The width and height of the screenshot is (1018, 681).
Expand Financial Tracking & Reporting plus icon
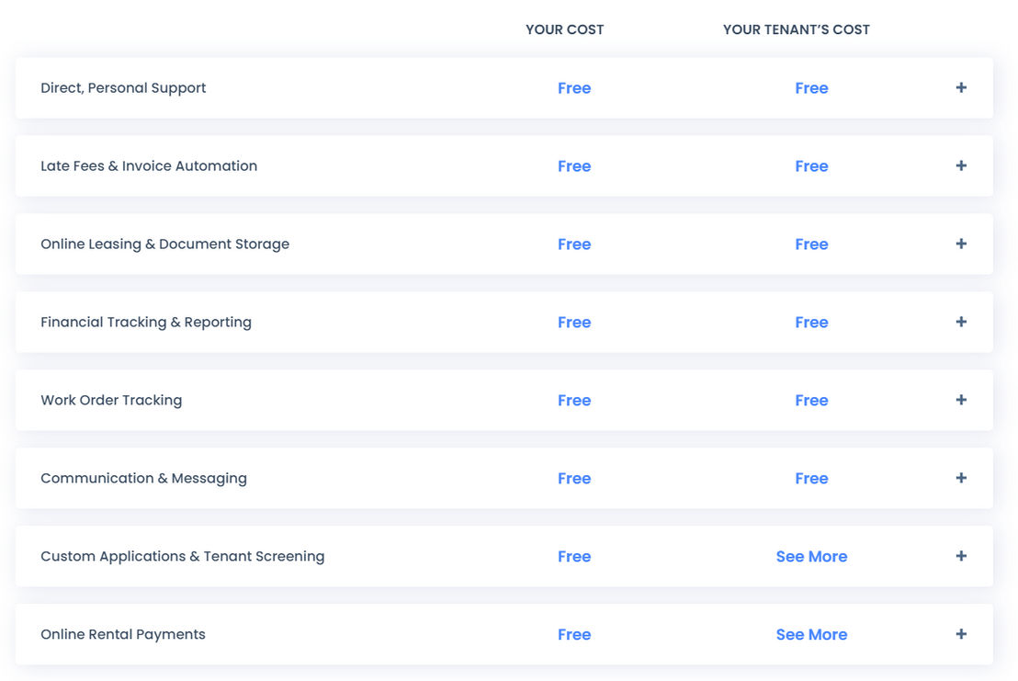961,322
